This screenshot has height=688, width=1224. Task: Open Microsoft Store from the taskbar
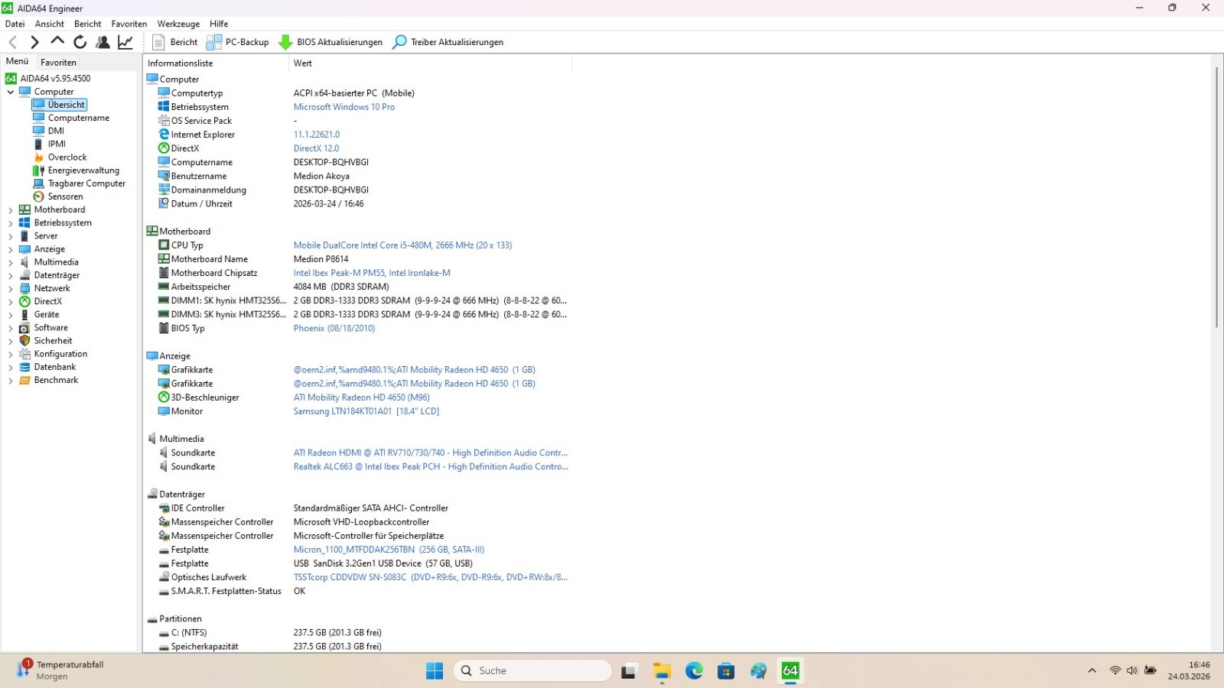pos(726,671)
